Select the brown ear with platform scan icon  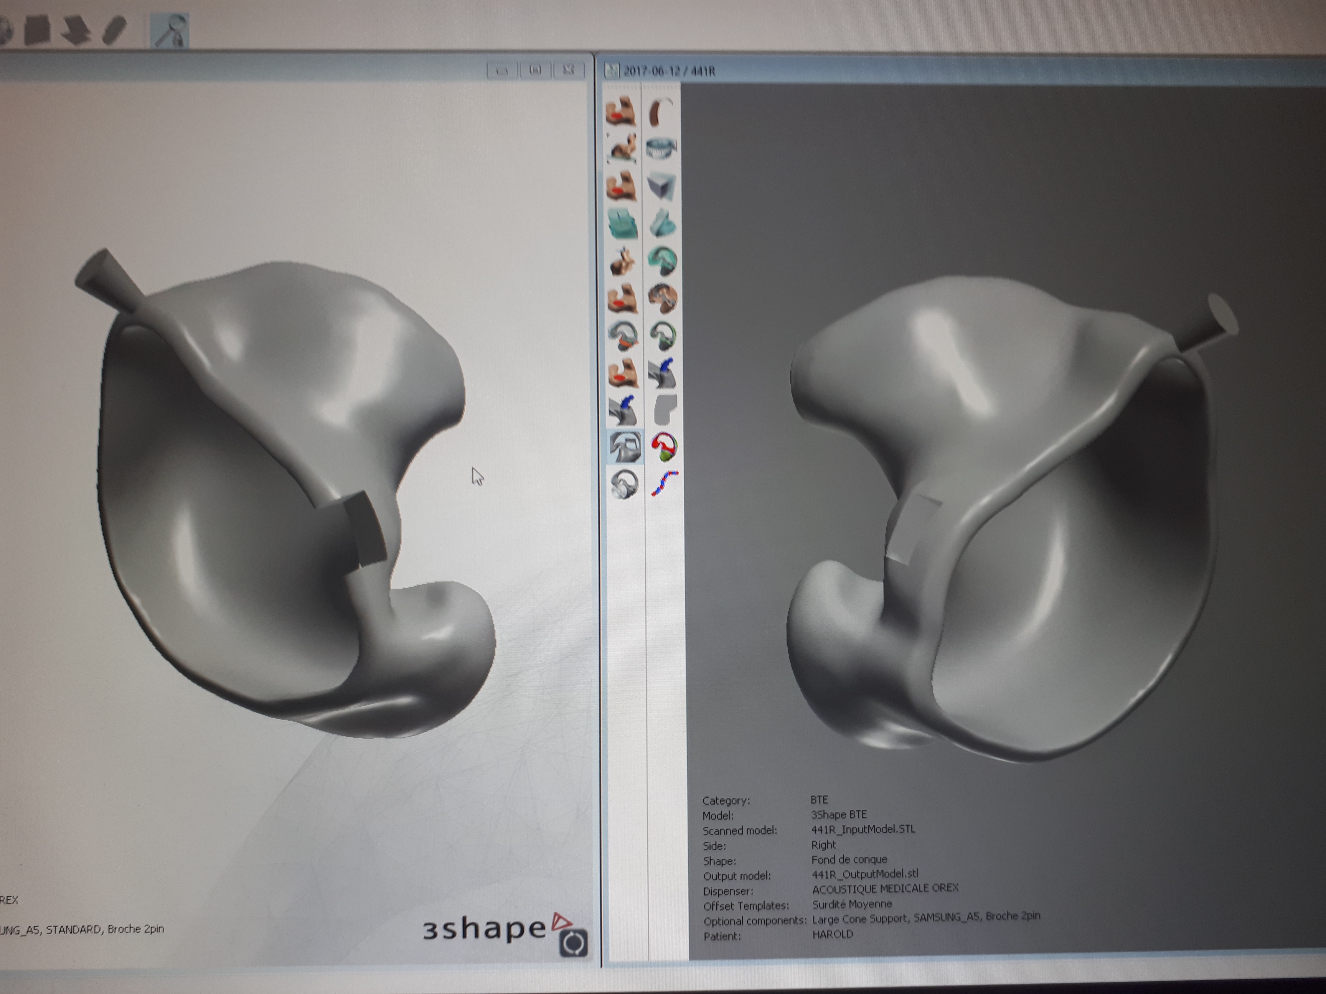coord(622,148)
